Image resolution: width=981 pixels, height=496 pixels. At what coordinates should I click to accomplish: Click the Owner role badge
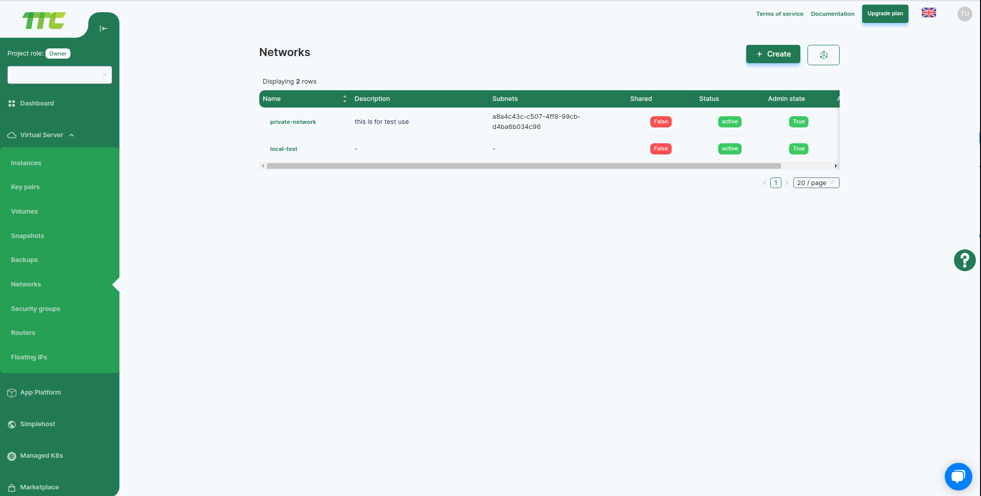58,54
